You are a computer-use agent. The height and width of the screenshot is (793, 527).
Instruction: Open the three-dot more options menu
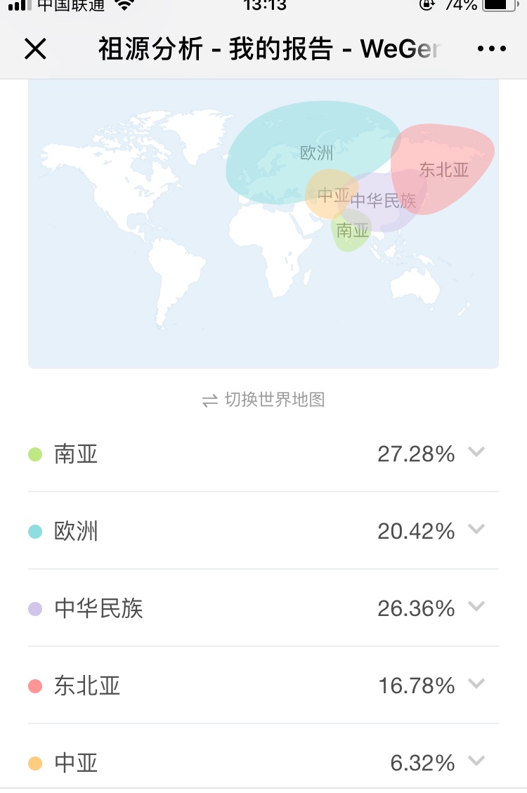click(x=492, y=49)
